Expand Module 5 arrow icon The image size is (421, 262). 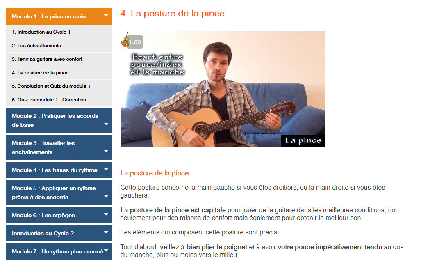106,196
